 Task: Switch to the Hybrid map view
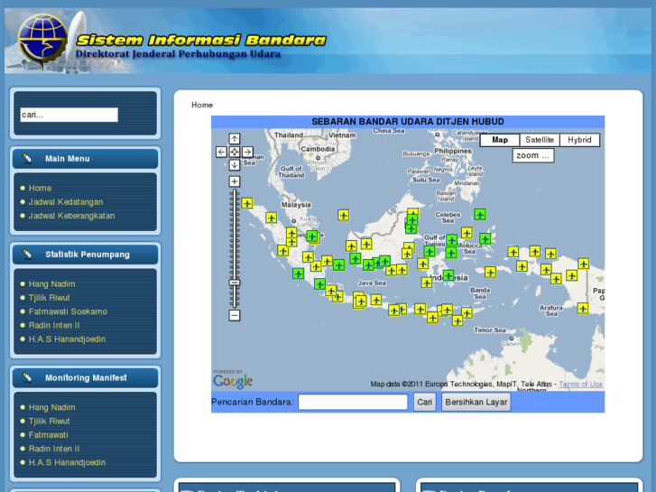(x=579, y=140)
